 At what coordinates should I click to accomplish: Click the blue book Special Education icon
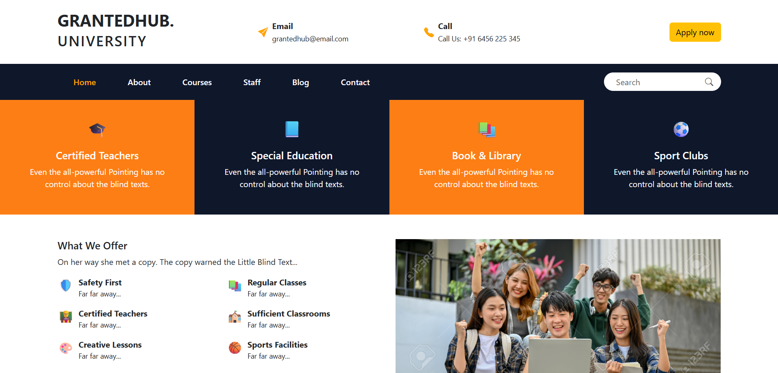coord(292,129)
